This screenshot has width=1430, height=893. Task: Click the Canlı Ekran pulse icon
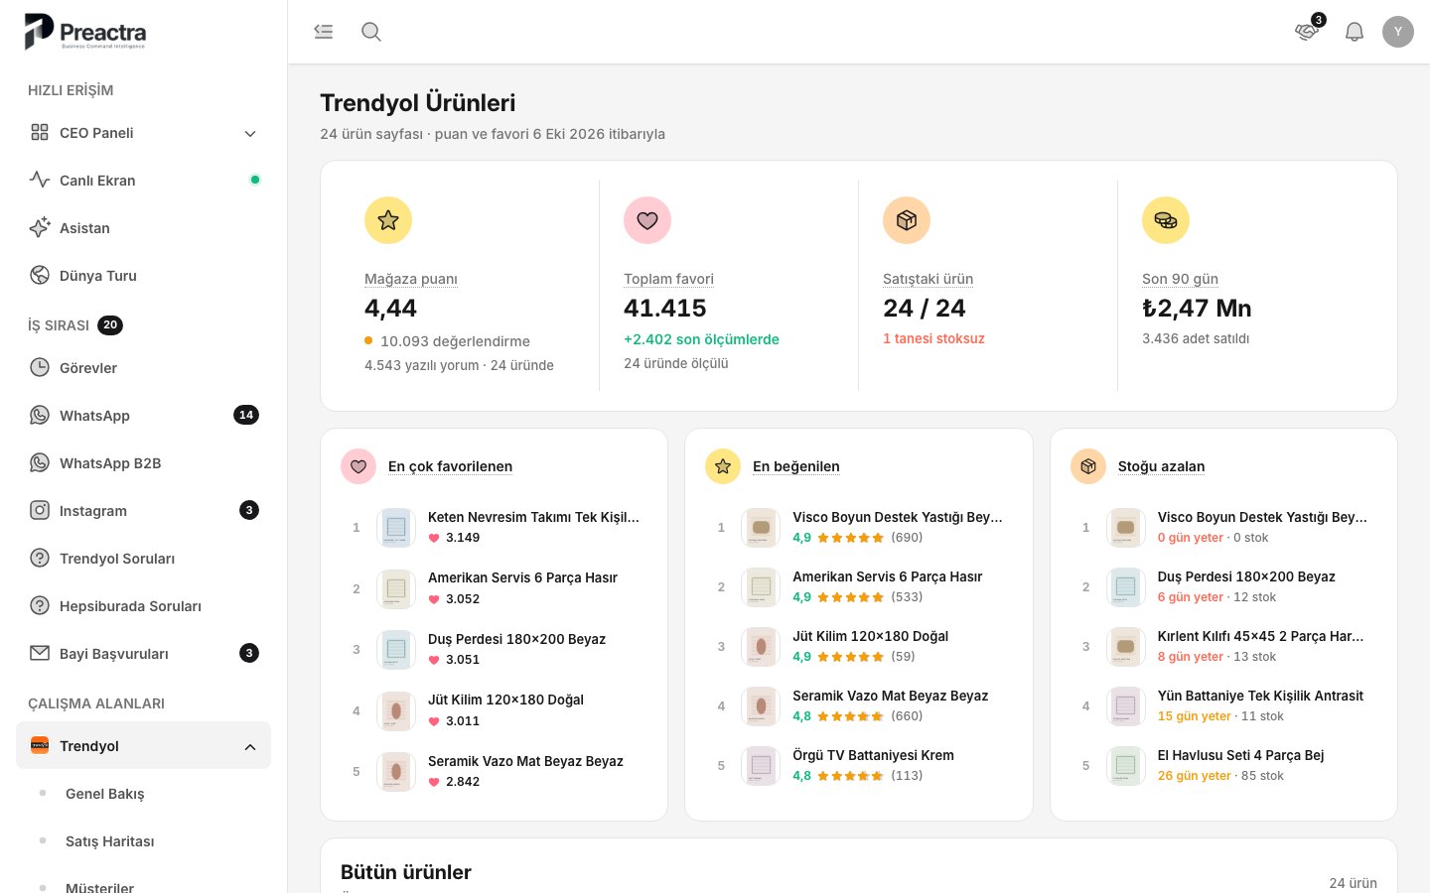(x=40, y=181)
